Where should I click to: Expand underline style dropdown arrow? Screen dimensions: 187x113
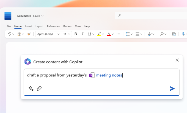pos(94,34)
